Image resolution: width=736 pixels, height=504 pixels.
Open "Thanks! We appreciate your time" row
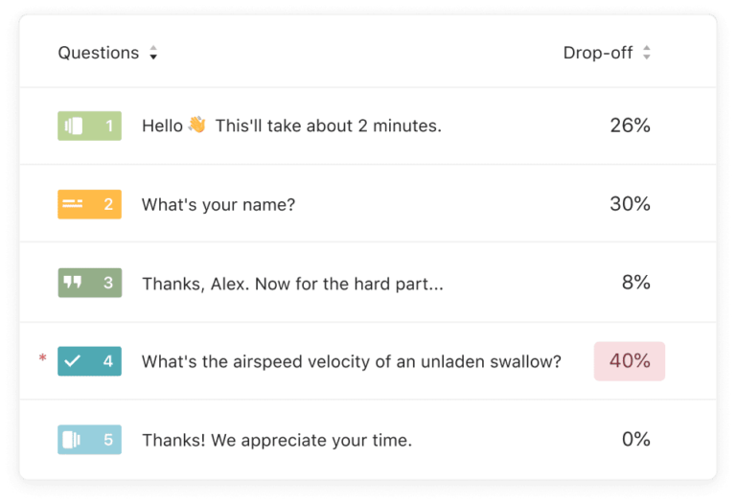click(276, 440)
